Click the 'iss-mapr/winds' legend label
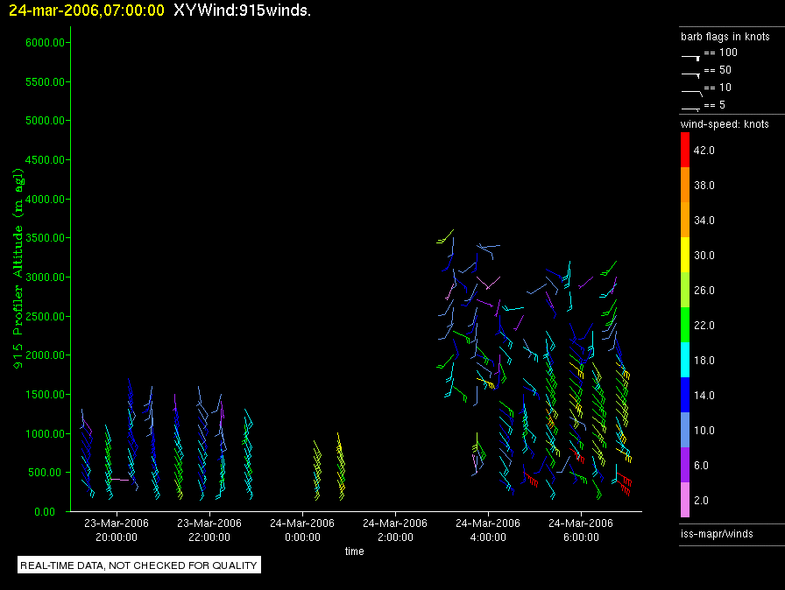Screen dimensions: 785x590 (x=717, y=533)
